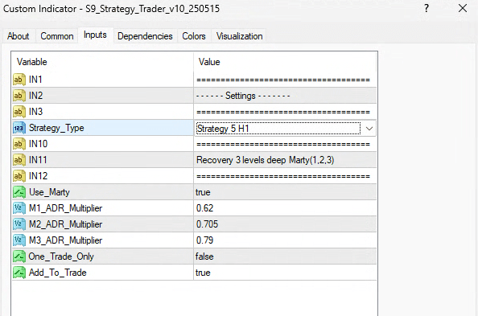This screenshot has width=478, height=316.
Task: Select the double icon next to M3_ADR_Multiplier
Action: pyautogui.click(x=19, y=240)
